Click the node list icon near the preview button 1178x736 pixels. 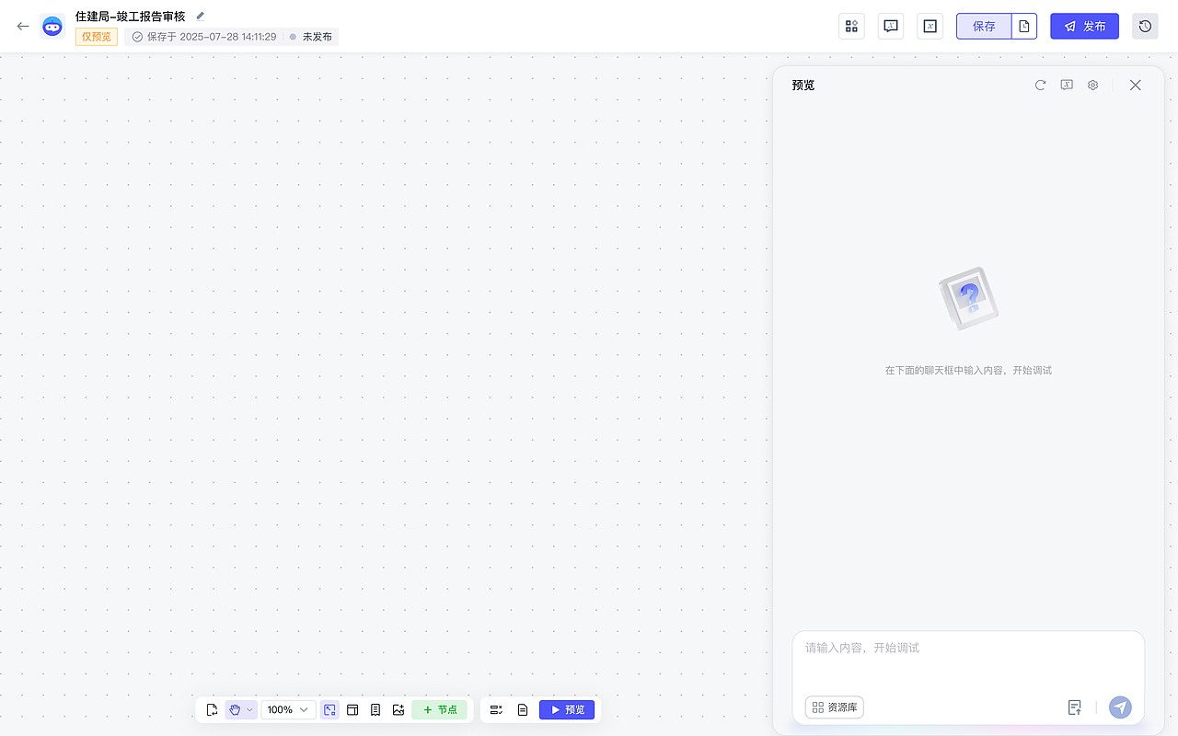[x=496, y=709]
